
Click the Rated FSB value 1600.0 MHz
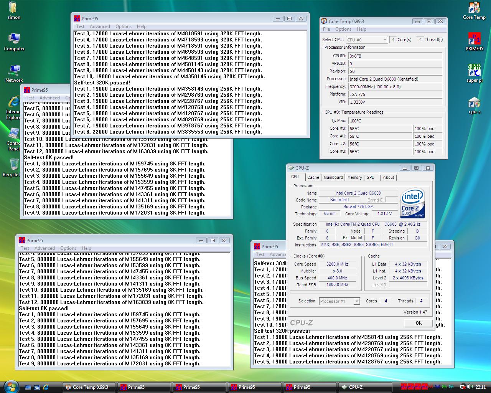click(x=337, y=285)
